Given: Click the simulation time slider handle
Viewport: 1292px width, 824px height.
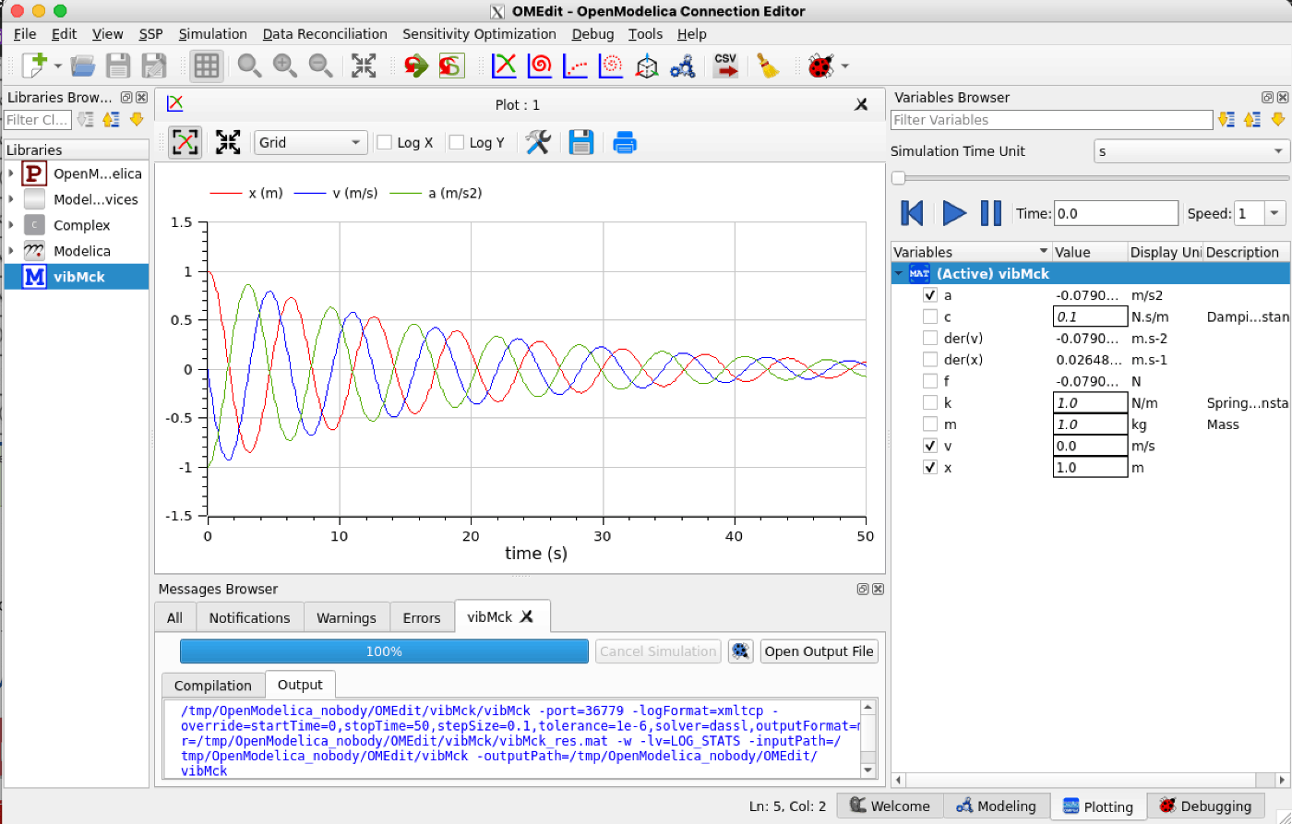Looking at the screenshot, I should click(x=898, y=178).
